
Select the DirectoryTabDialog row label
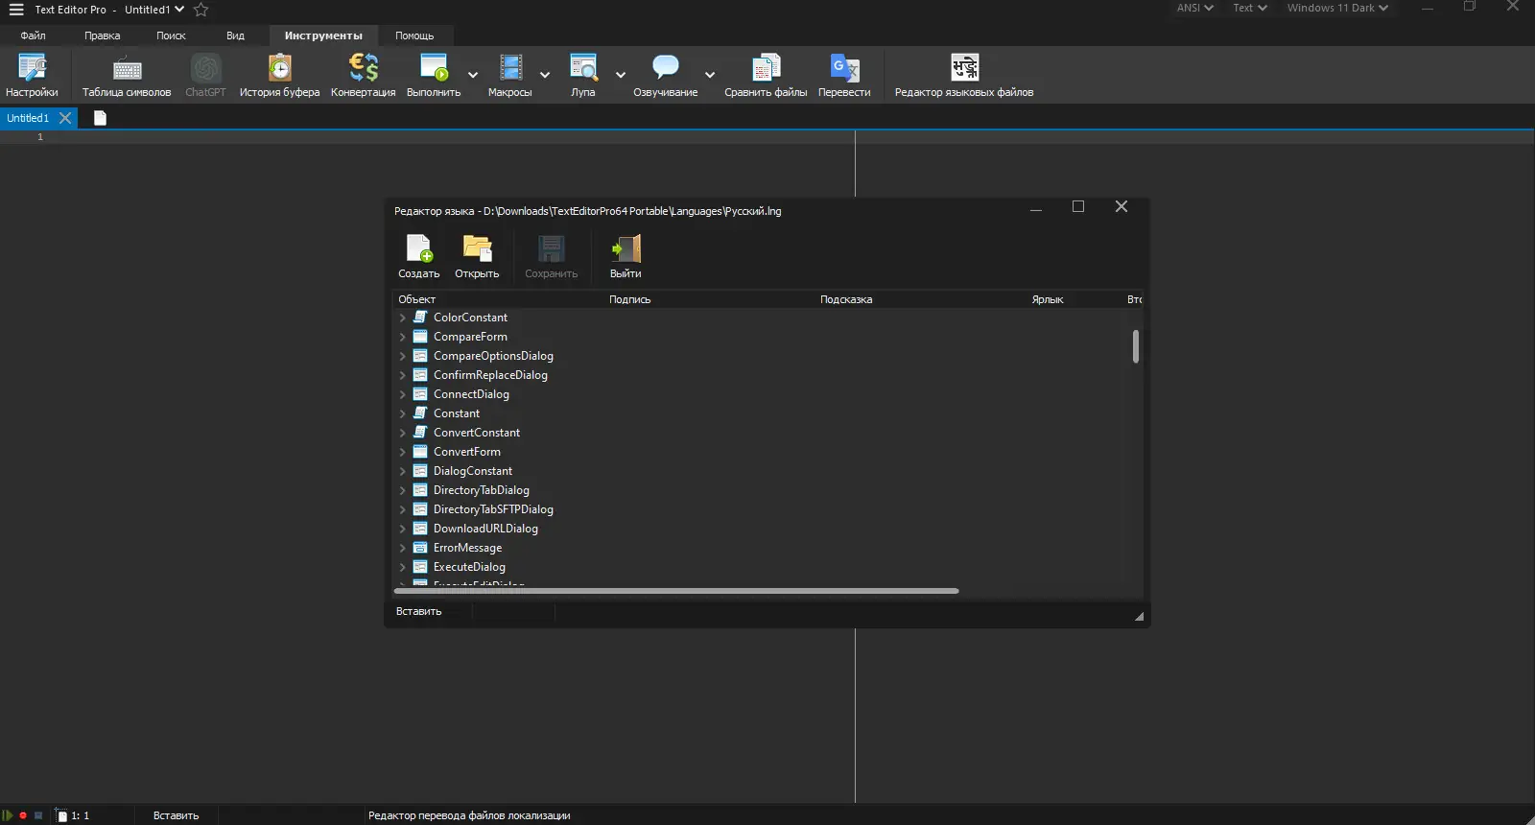482,490
